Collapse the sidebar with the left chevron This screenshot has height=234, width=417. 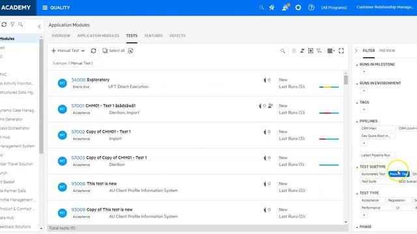pos(39,26)
